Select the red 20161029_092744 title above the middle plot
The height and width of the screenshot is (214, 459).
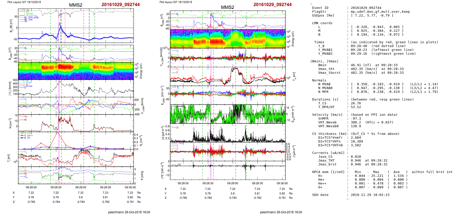pyautogui.click(x=272, y=5)
